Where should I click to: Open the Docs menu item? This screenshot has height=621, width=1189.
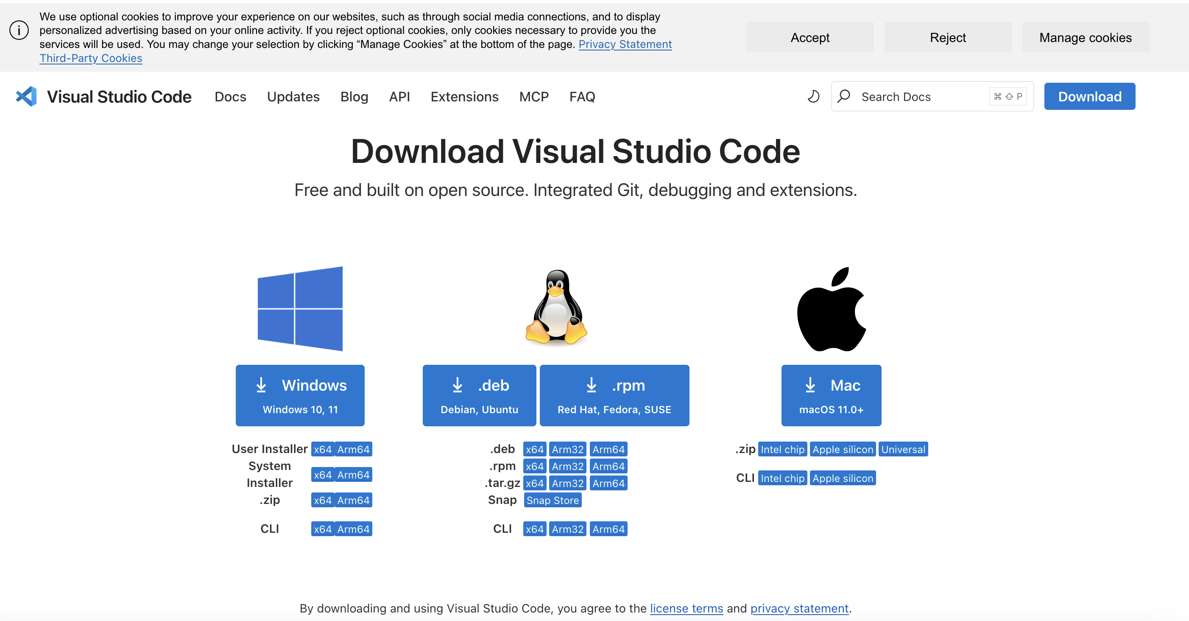click(x=230, y=96)
